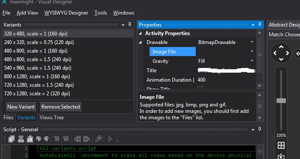Screen dimensions: 300x159
Task: Select variant 480 x 800, scale = 1 (160 dpi)
Action: pos(68,51)
